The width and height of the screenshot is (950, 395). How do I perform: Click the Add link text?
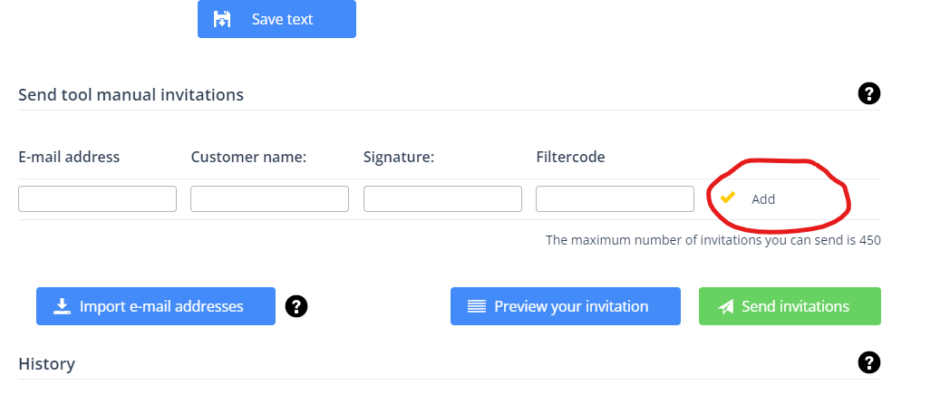coord(763,199)
